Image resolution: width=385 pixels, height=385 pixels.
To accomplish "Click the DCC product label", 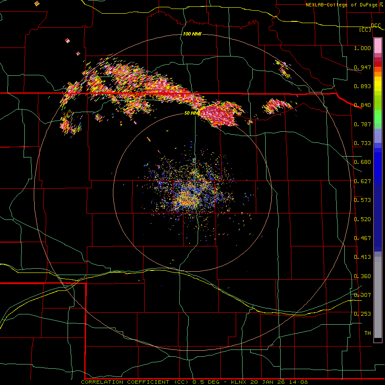I will (376, 26).
